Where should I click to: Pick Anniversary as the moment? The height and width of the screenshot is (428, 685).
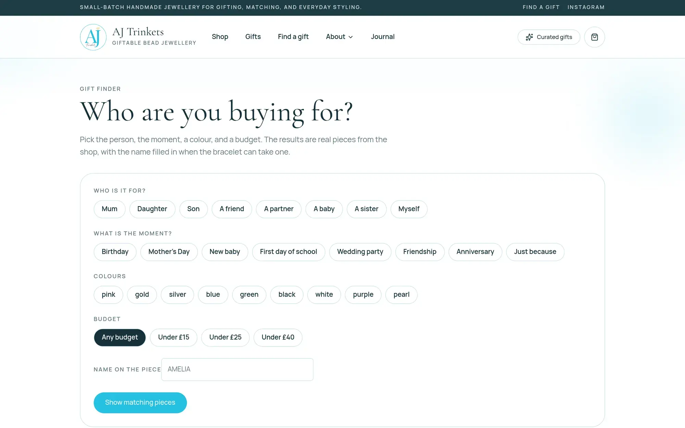pos(475,252)
